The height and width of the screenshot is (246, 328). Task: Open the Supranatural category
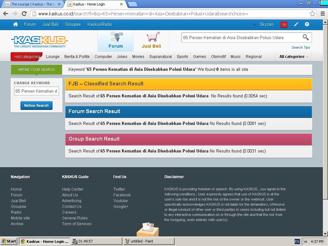coord(161,57)
